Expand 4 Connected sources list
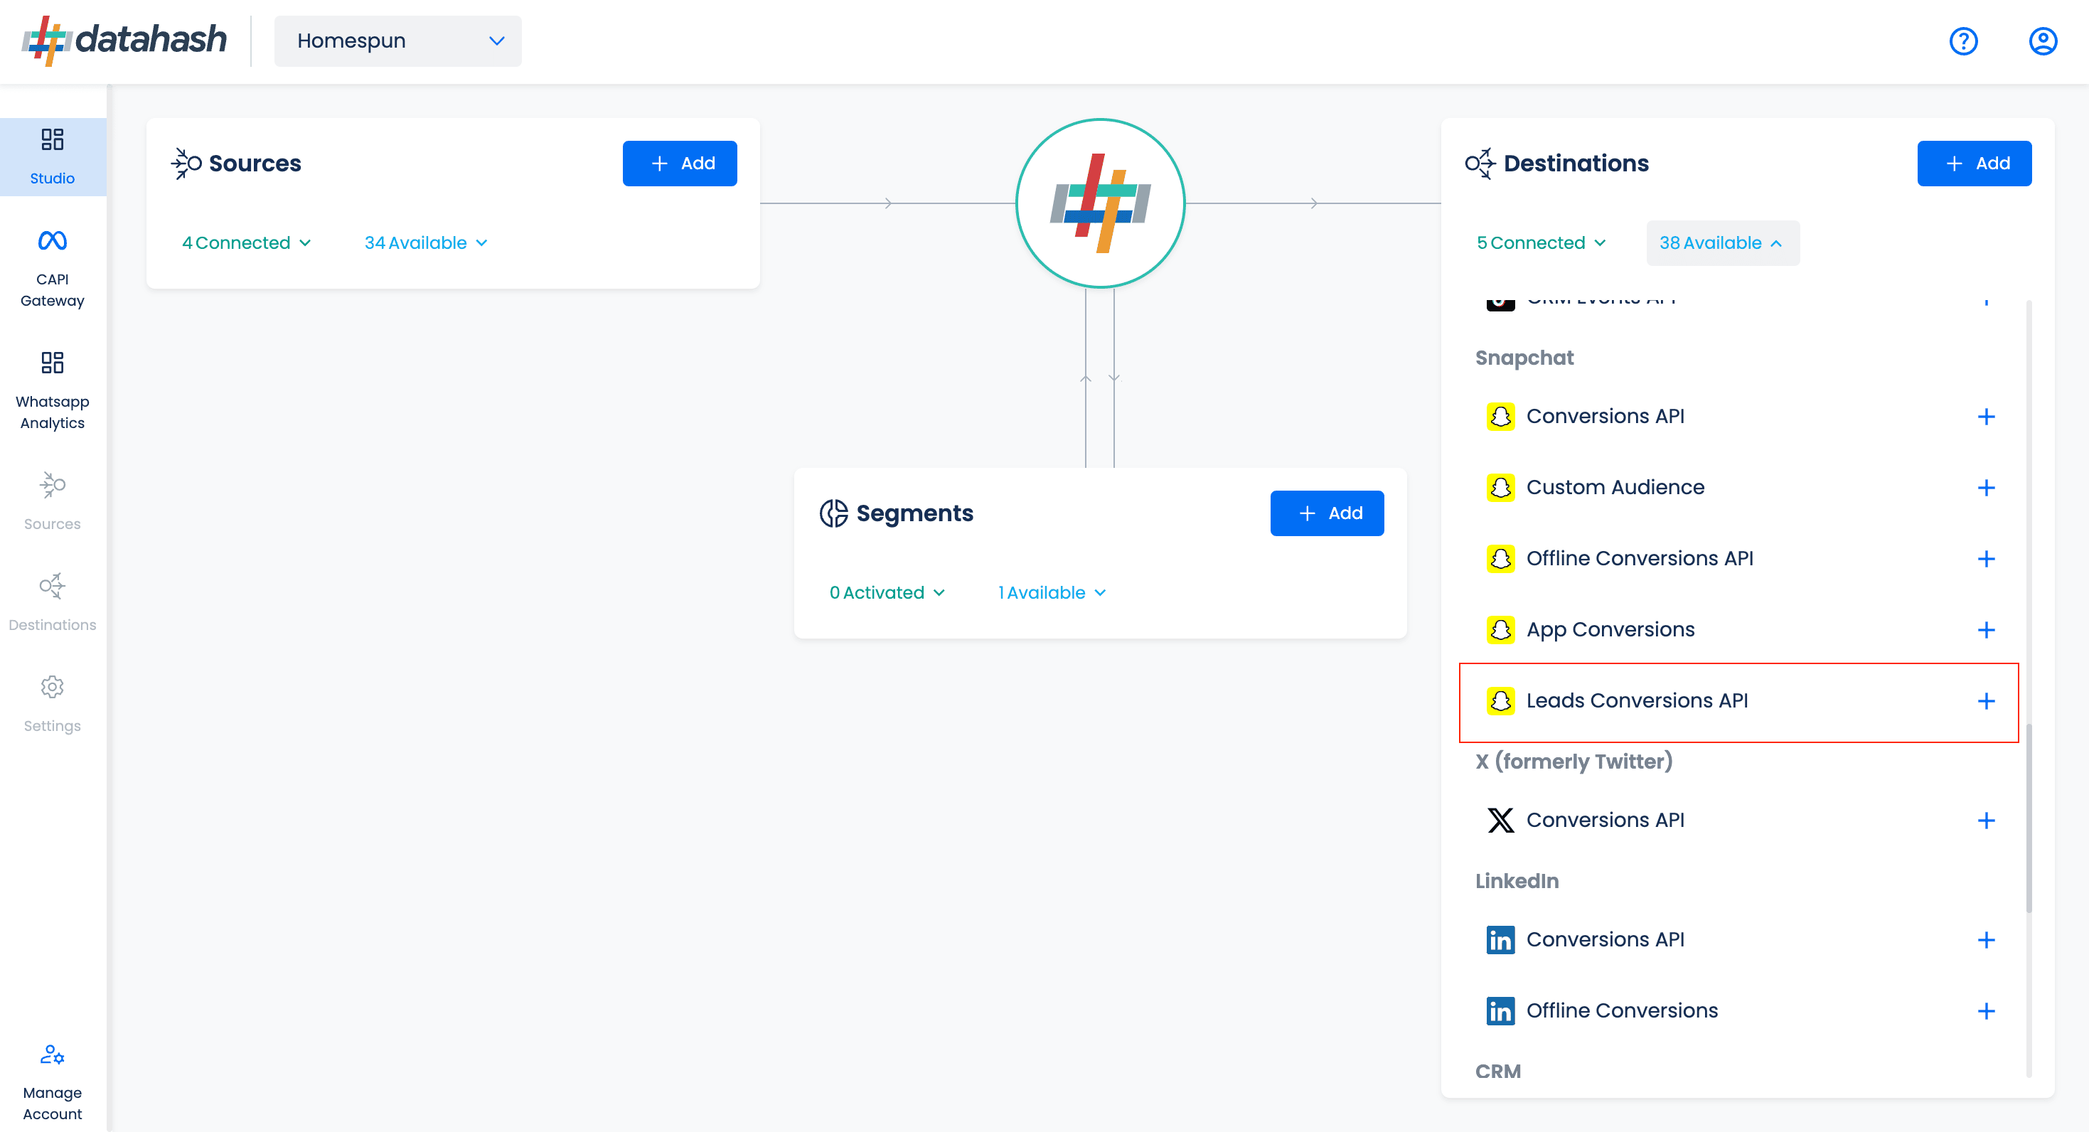The image size is (2089, 1132). 247,242
